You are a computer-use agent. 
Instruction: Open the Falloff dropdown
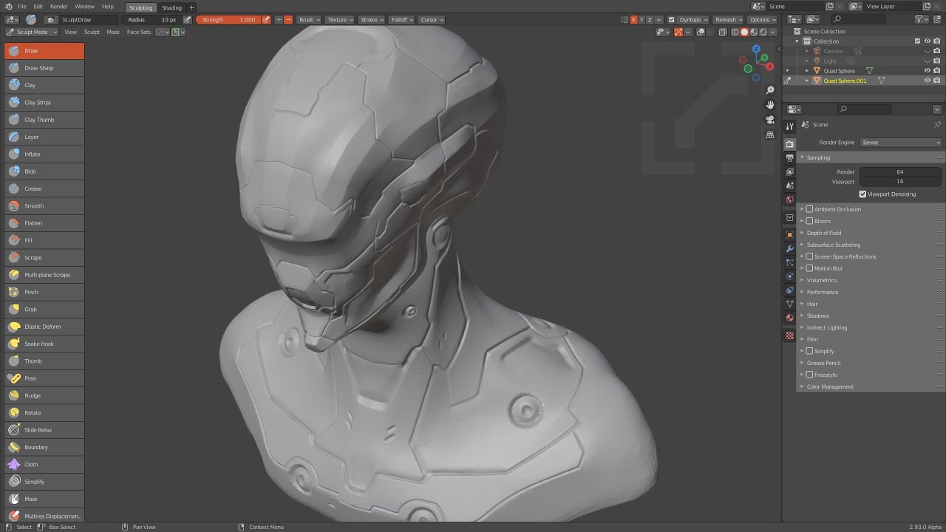[x=401, y=20]
